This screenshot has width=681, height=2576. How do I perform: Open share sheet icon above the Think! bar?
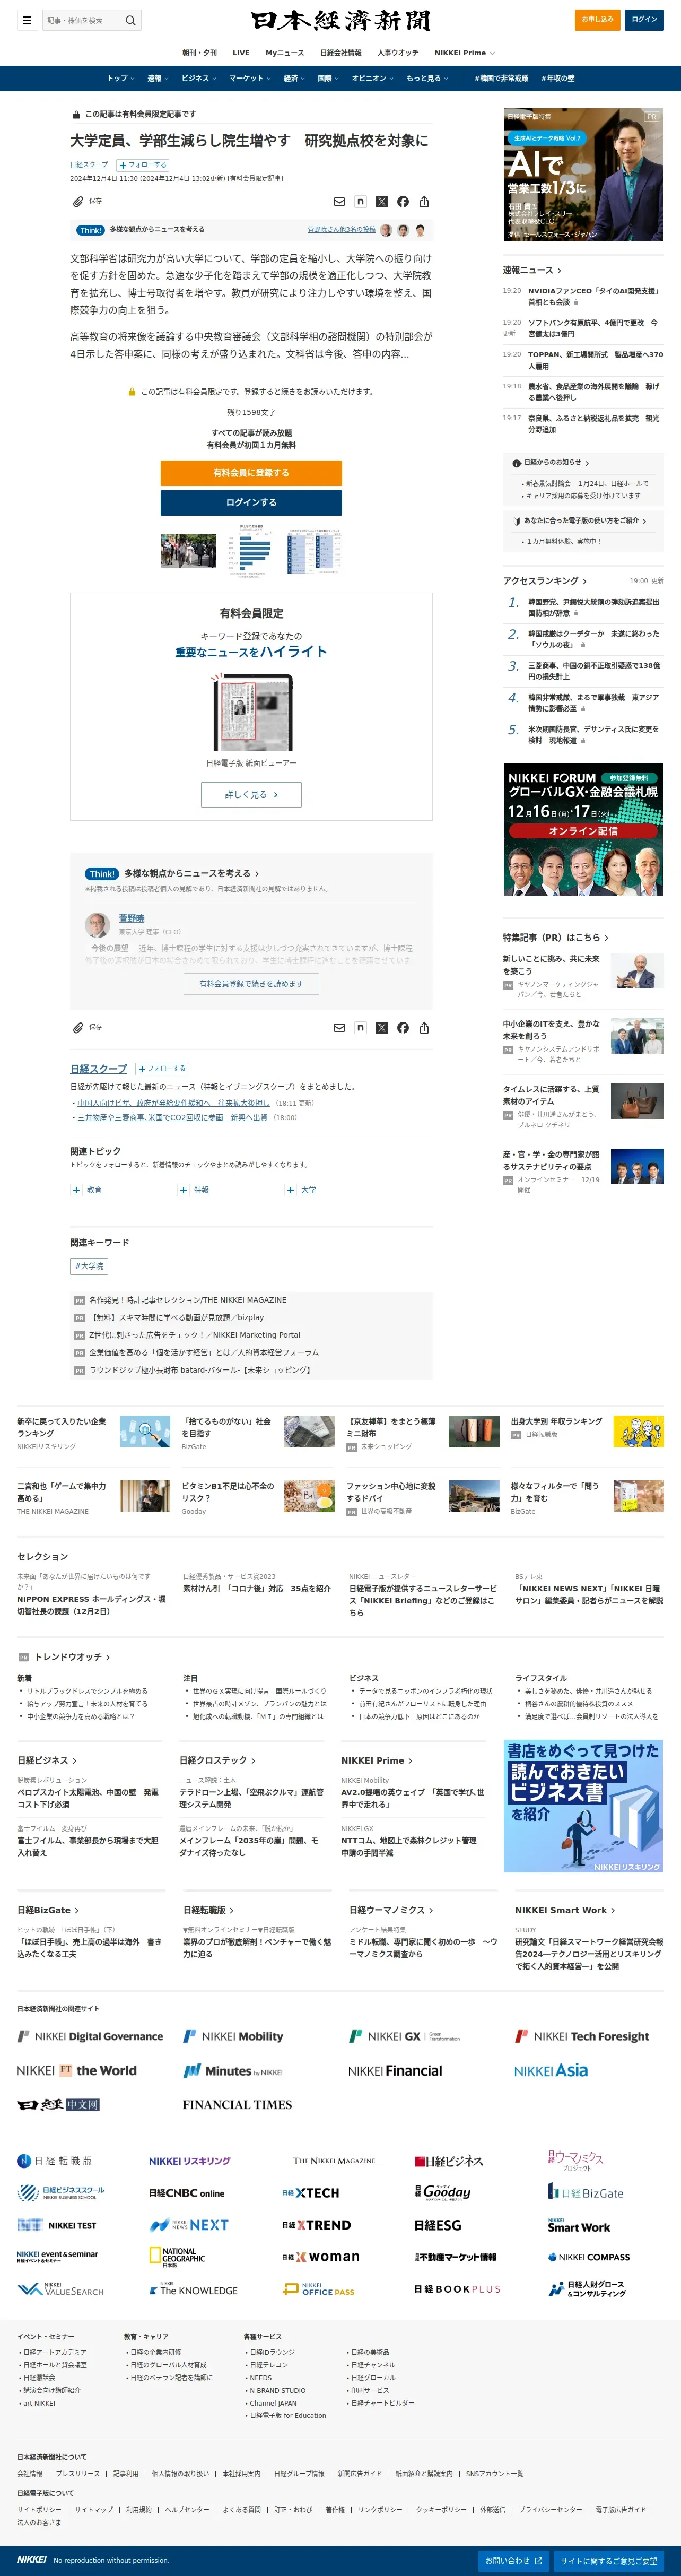424,202
